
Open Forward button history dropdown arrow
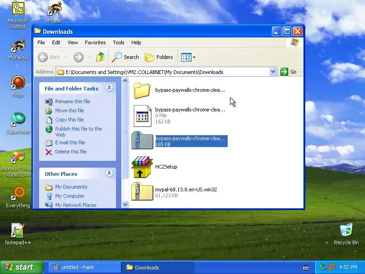tap(89, 57)
